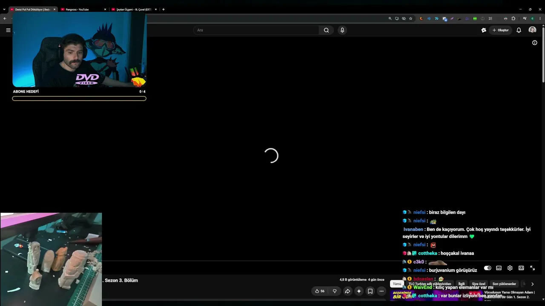This screenshot has height=306, width=545.
Task: Show video info card icon
Action: [535, 42]
